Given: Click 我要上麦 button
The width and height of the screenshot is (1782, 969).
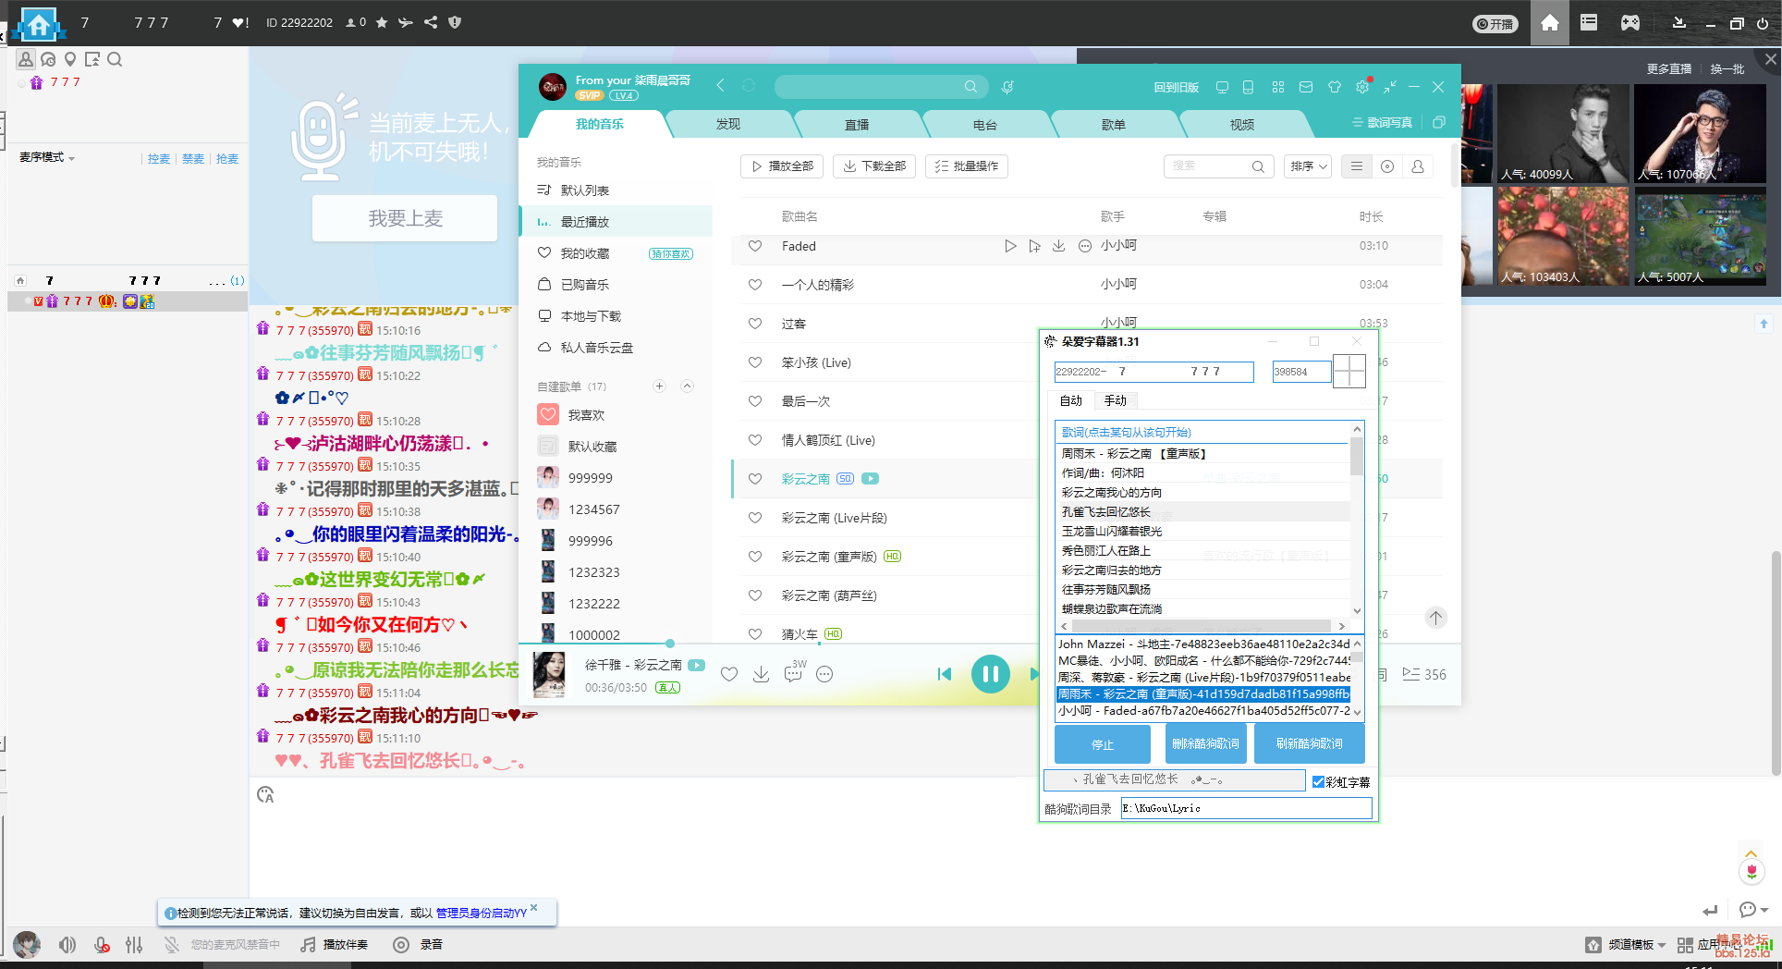Looking at the screenshot, I should (405, 218).
